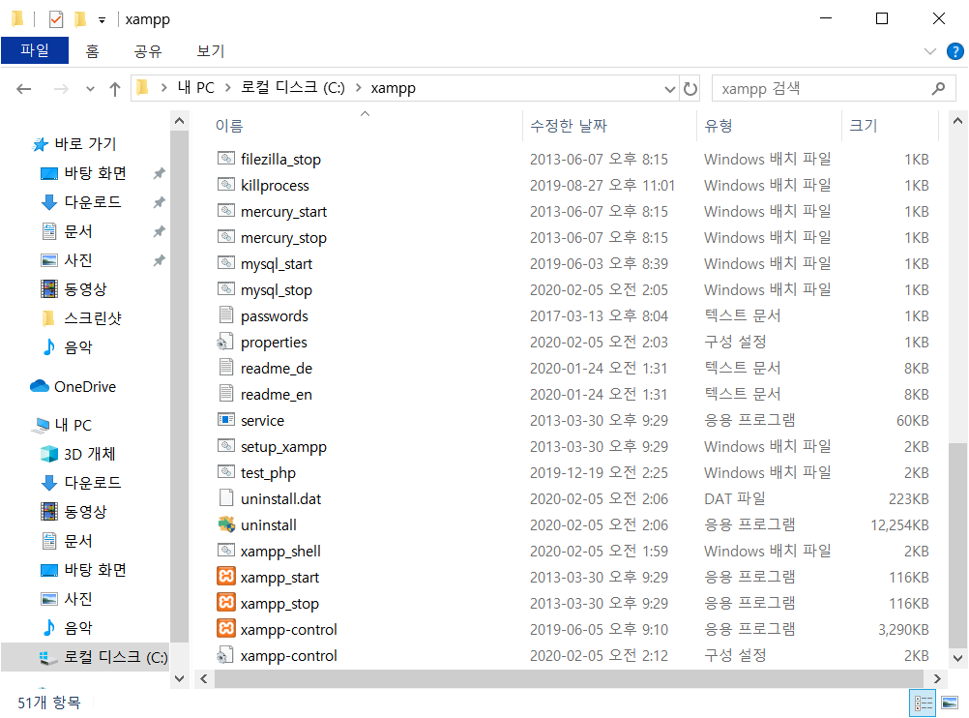Go up one folder level arrow
The width and height of the screenshot is (969, 718).
(x=115, y=89)
